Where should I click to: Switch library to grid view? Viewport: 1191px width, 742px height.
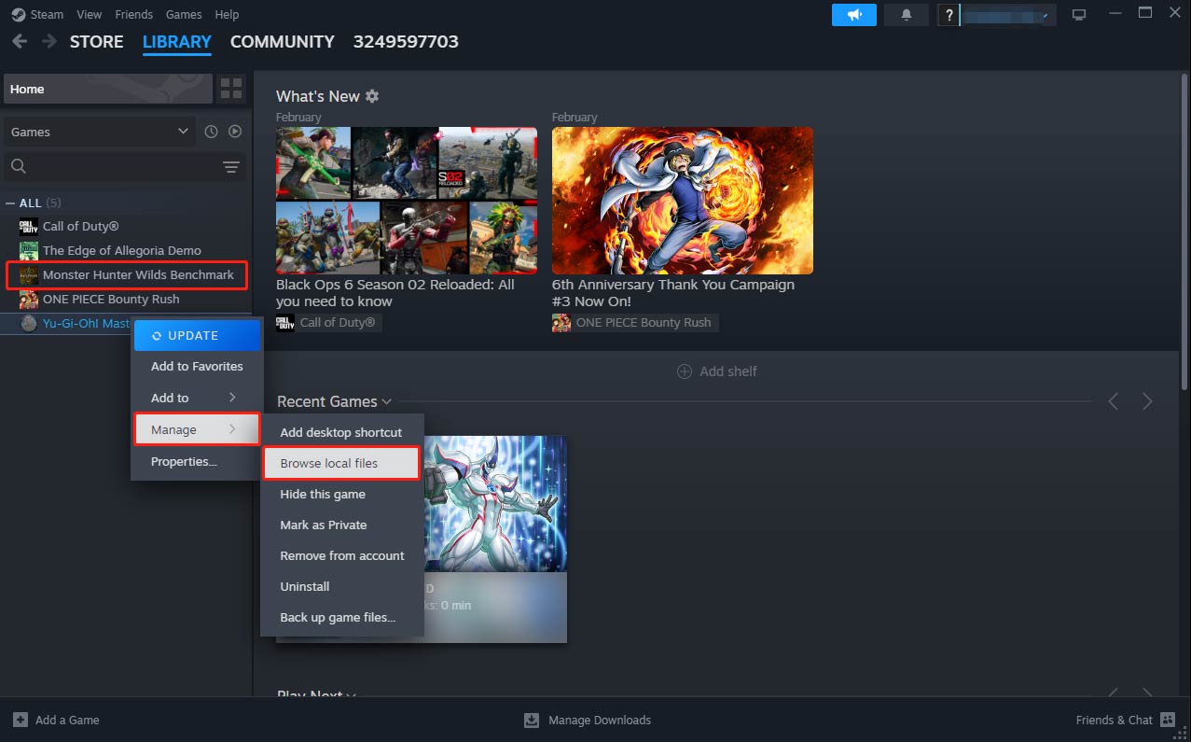click(231, 87)
